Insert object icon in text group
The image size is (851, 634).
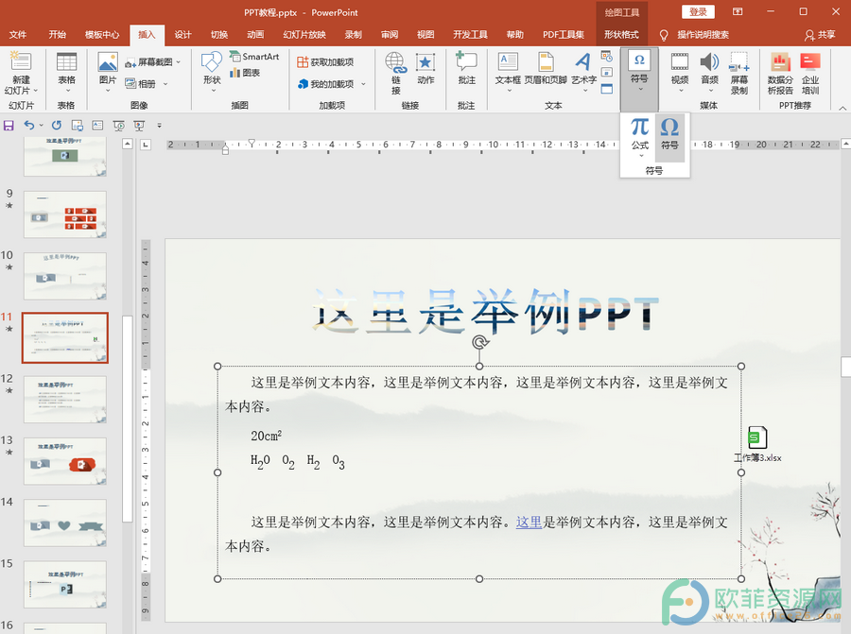(x=607, y=89)
